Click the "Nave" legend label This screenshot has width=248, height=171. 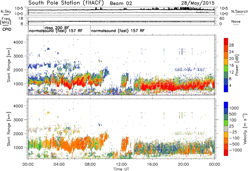coord(236,21)
